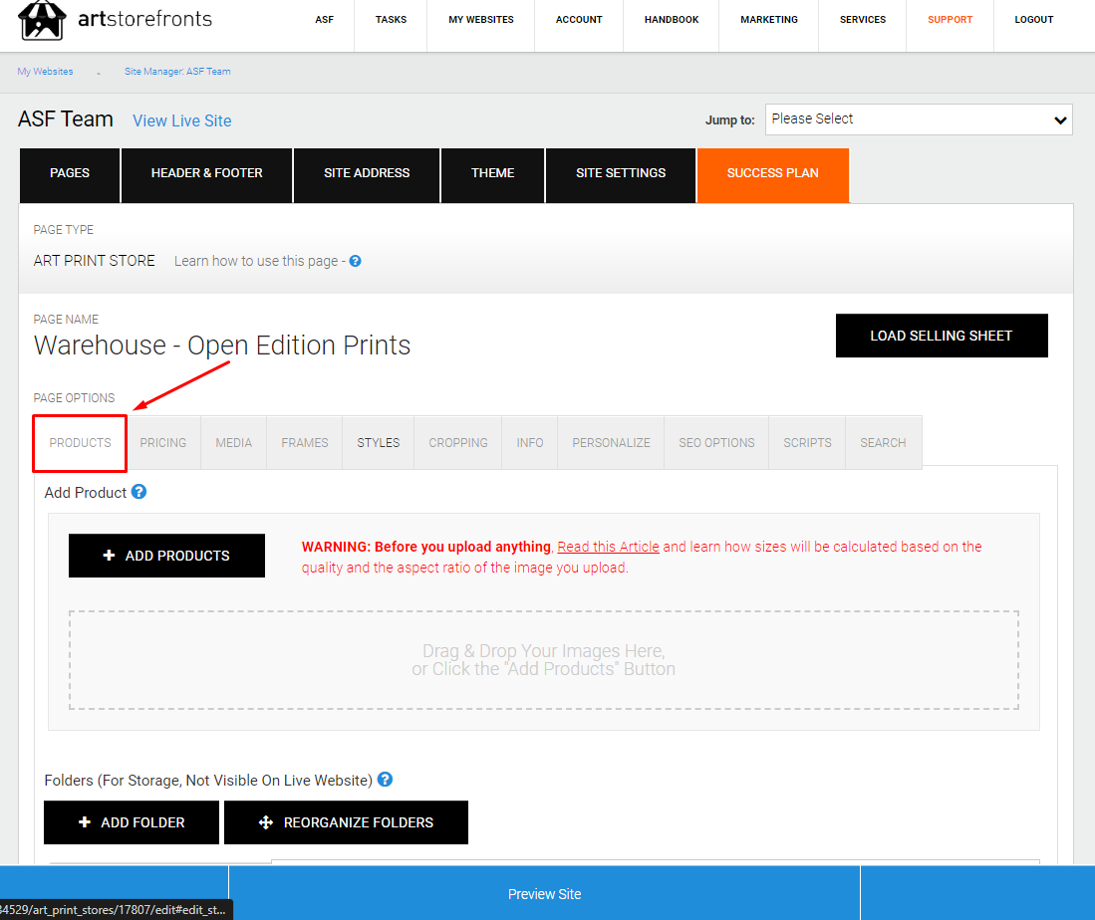This screenshot has width=1095, height=920.
Task: Click the move arrows icon on REORGANIZE FOLDERS
Action: point(266,821)
